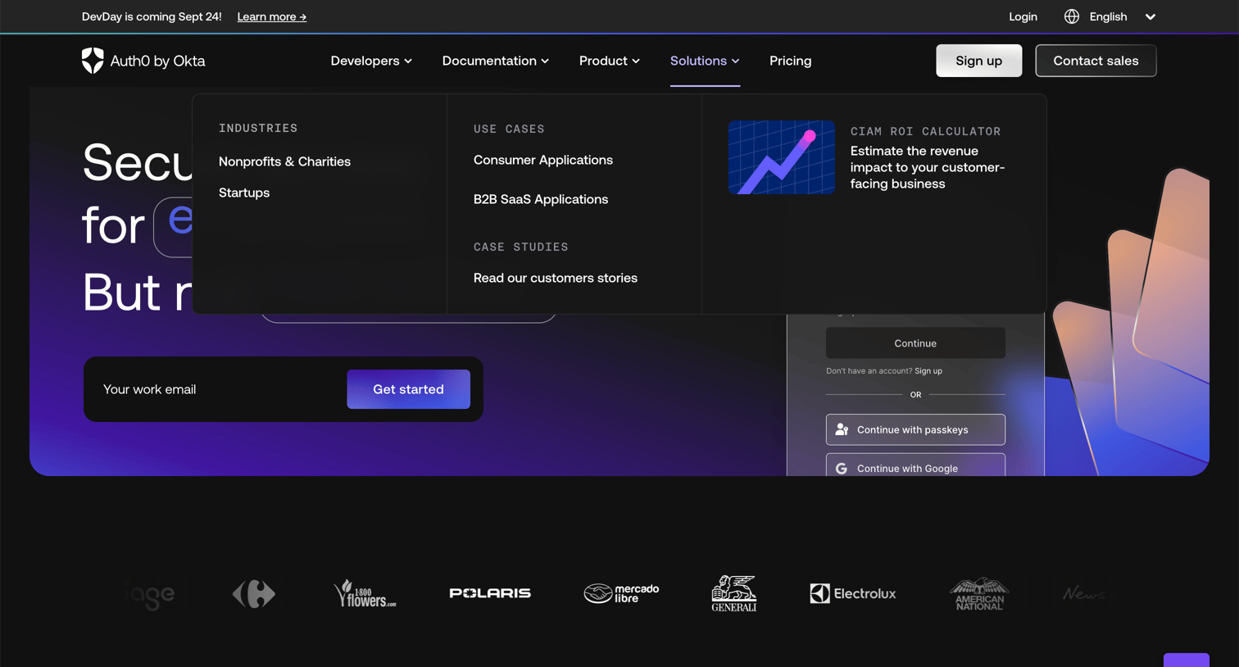Click the Google G icon
This screenshot has height=667, width=1239.
842,469
